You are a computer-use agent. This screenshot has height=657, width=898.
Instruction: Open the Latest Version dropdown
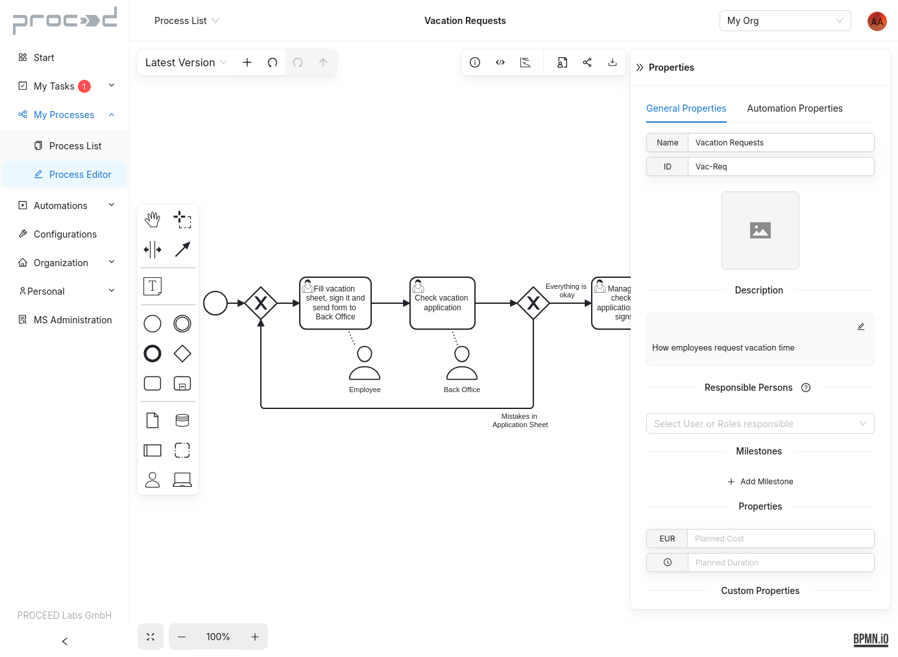pos(185,62)
